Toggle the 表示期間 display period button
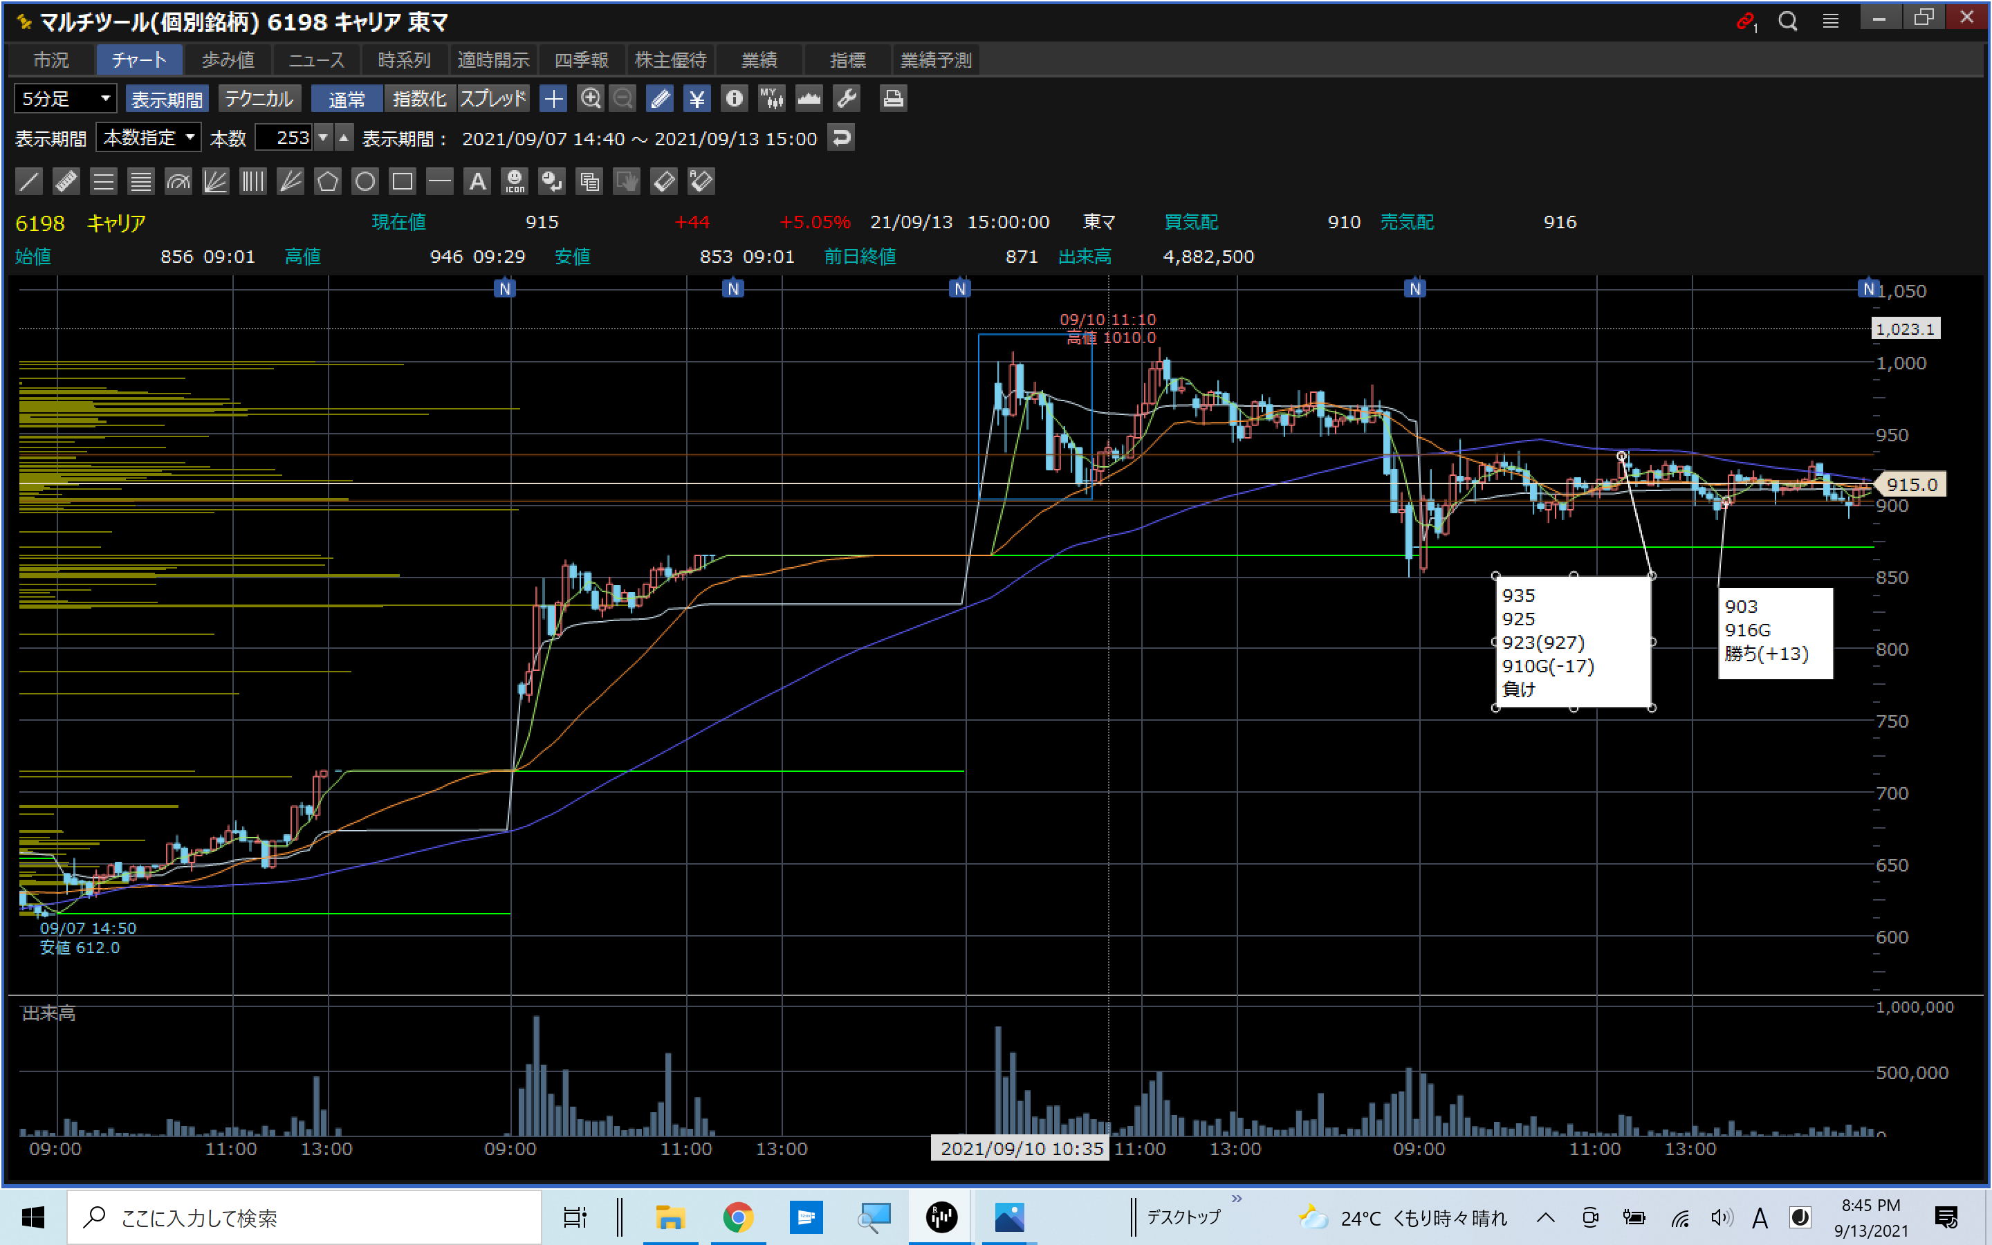The image size is (1992, 1245). click(x=167, y=99)
